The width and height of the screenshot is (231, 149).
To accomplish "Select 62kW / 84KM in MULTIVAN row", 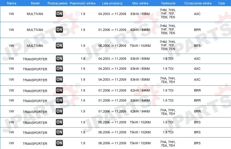I will click(x=140, y=30).
